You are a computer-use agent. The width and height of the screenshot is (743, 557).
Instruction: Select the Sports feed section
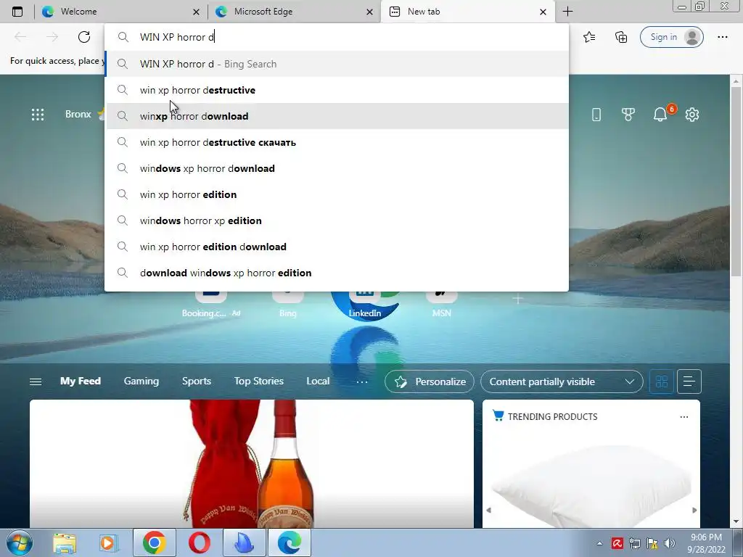coord(196,381)
